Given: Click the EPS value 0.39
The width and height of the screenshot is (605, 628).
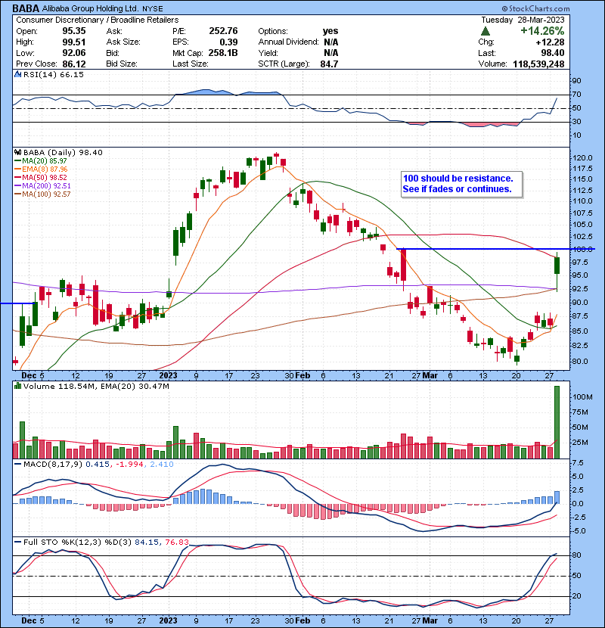Looking at the screenshot, I should [228, 42].
